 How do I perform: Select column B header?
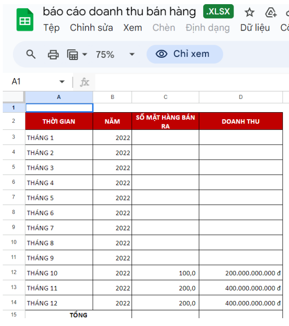pos(112,97)
